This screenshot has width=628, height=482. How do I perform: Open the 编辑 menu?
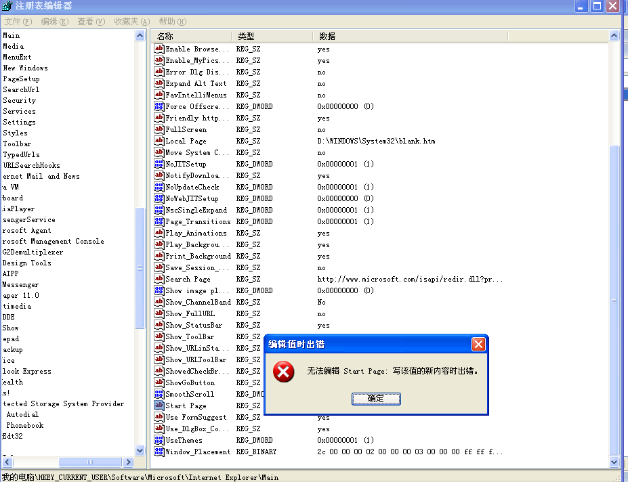(55, 22)
